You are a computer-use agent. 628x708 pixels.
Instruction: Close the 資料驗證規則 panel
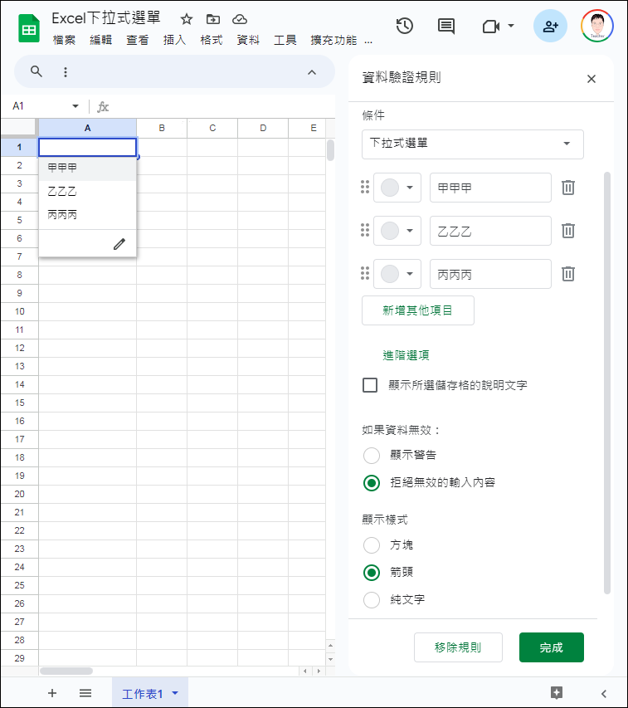coord(591,79)
